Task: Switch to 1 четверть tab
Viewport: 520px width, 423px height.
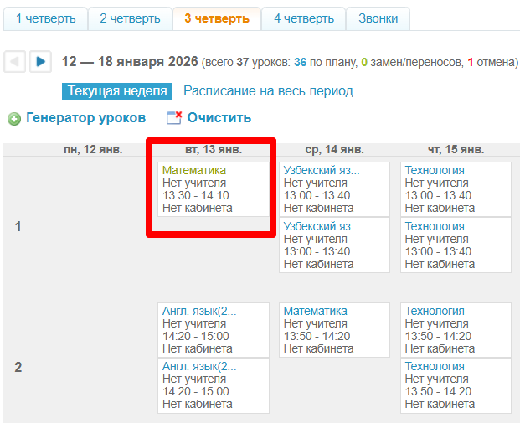Action: click(45, 18)
